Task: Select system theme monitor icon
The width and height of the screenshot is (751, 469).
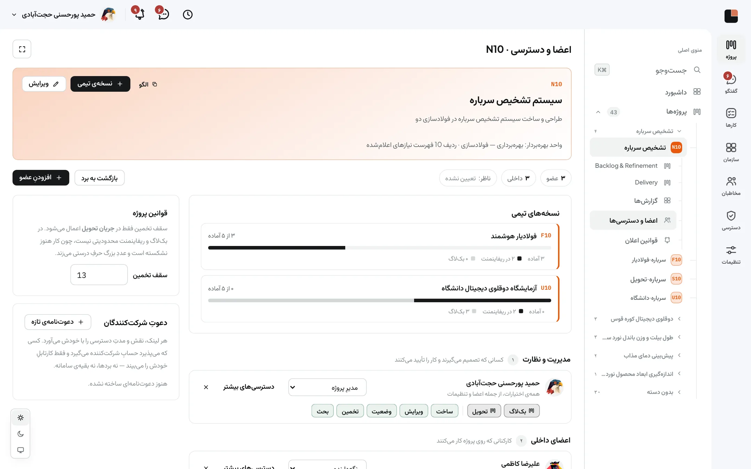Action: (21, 450)
